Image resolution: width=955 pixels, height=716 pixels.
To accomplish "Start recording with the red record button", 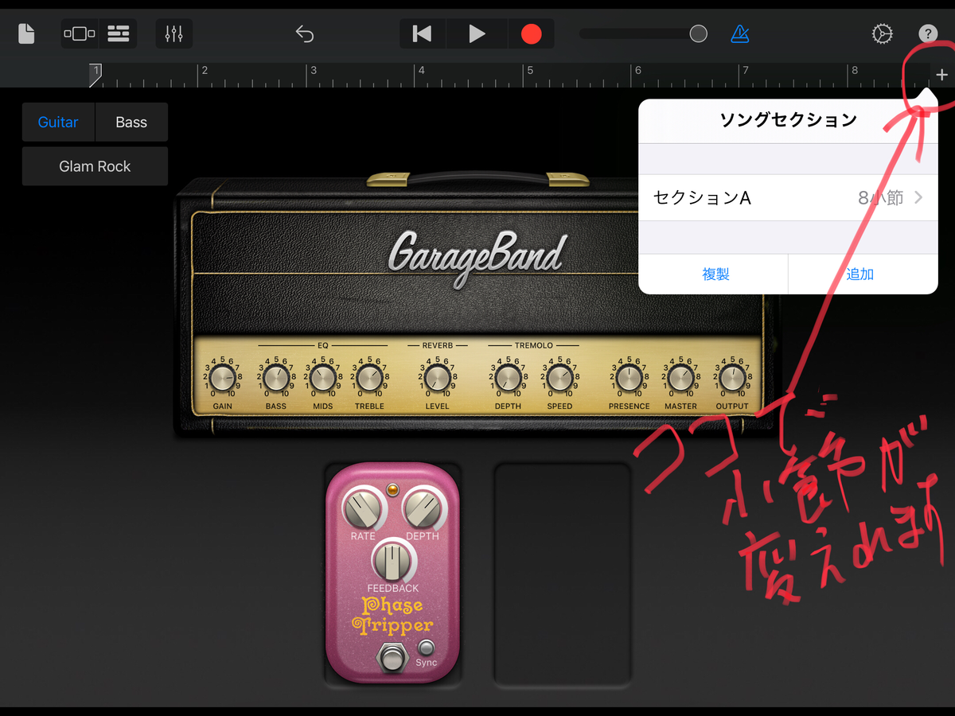I will coord(531,33).
